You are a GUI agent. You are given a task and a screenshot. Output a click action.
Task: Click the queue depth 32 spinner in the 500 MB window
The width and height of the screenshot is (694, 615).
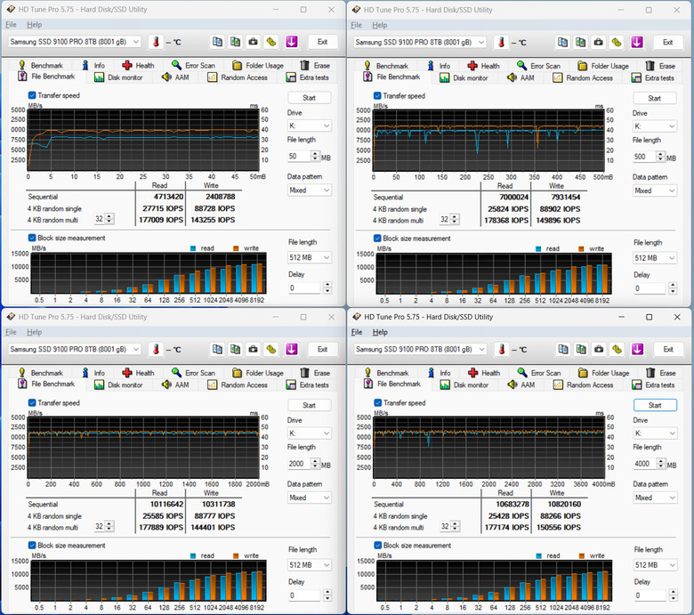[x=455, y=219]
